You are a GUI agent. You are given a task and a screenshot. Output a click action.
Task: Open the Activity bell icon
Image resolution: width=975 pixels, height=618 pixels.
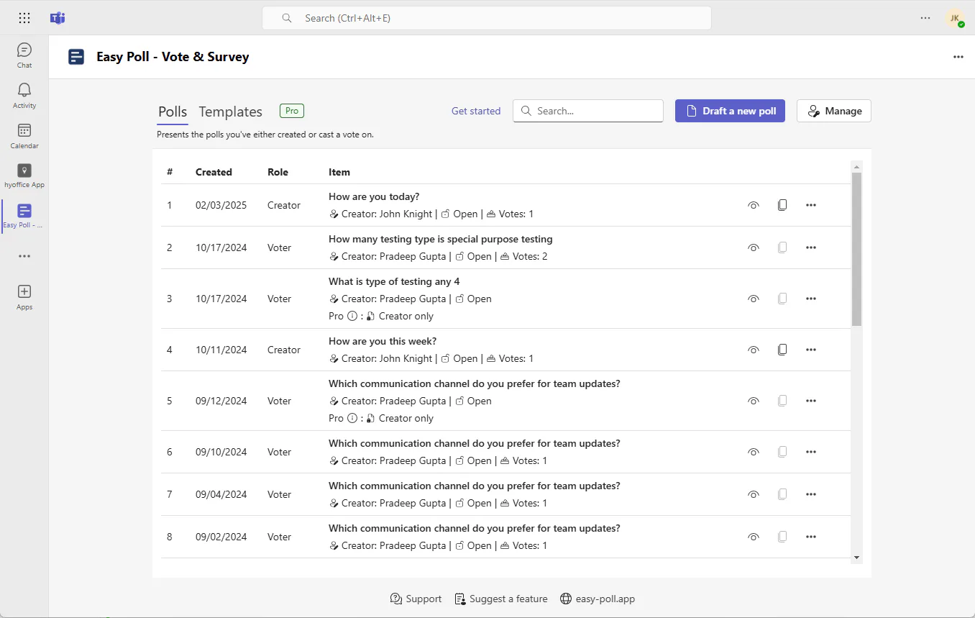(x=24, y=96)
